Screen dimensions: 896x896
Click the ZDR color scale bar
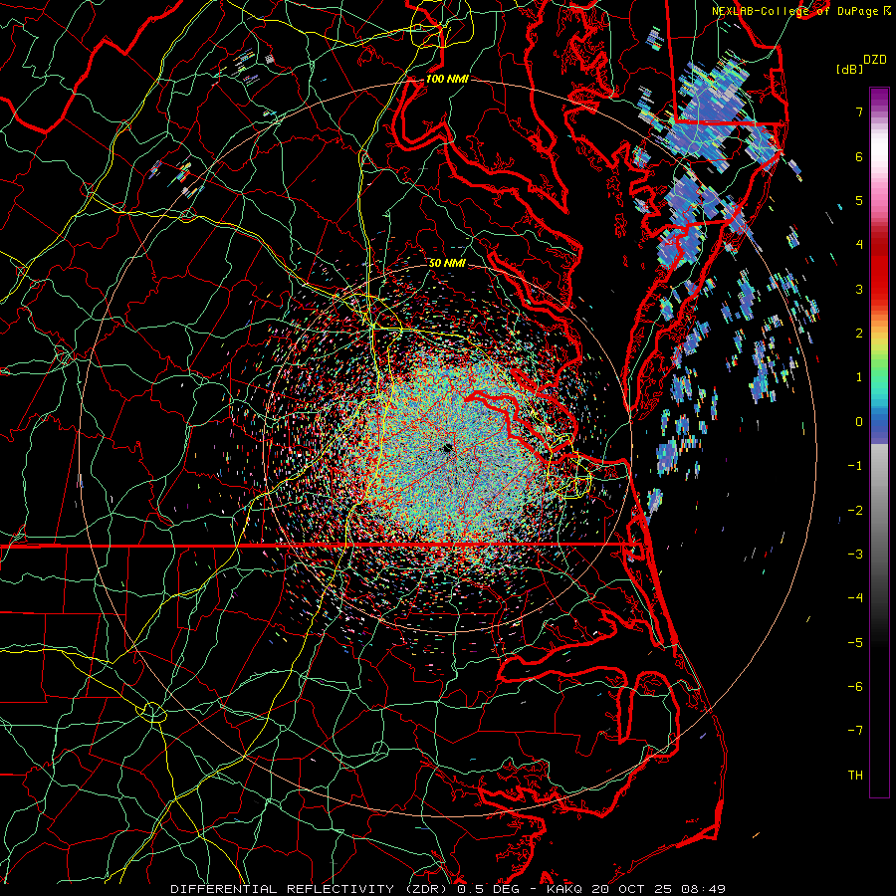pos(879,442)
